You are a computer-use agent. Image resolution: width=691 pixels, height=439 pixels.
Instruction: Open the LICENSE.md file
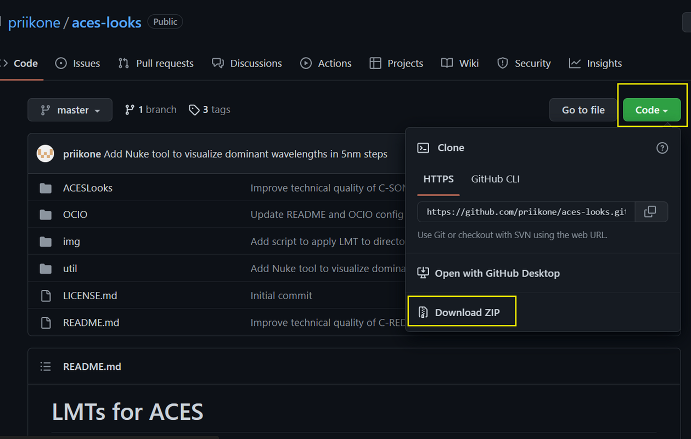click(90, 296)
